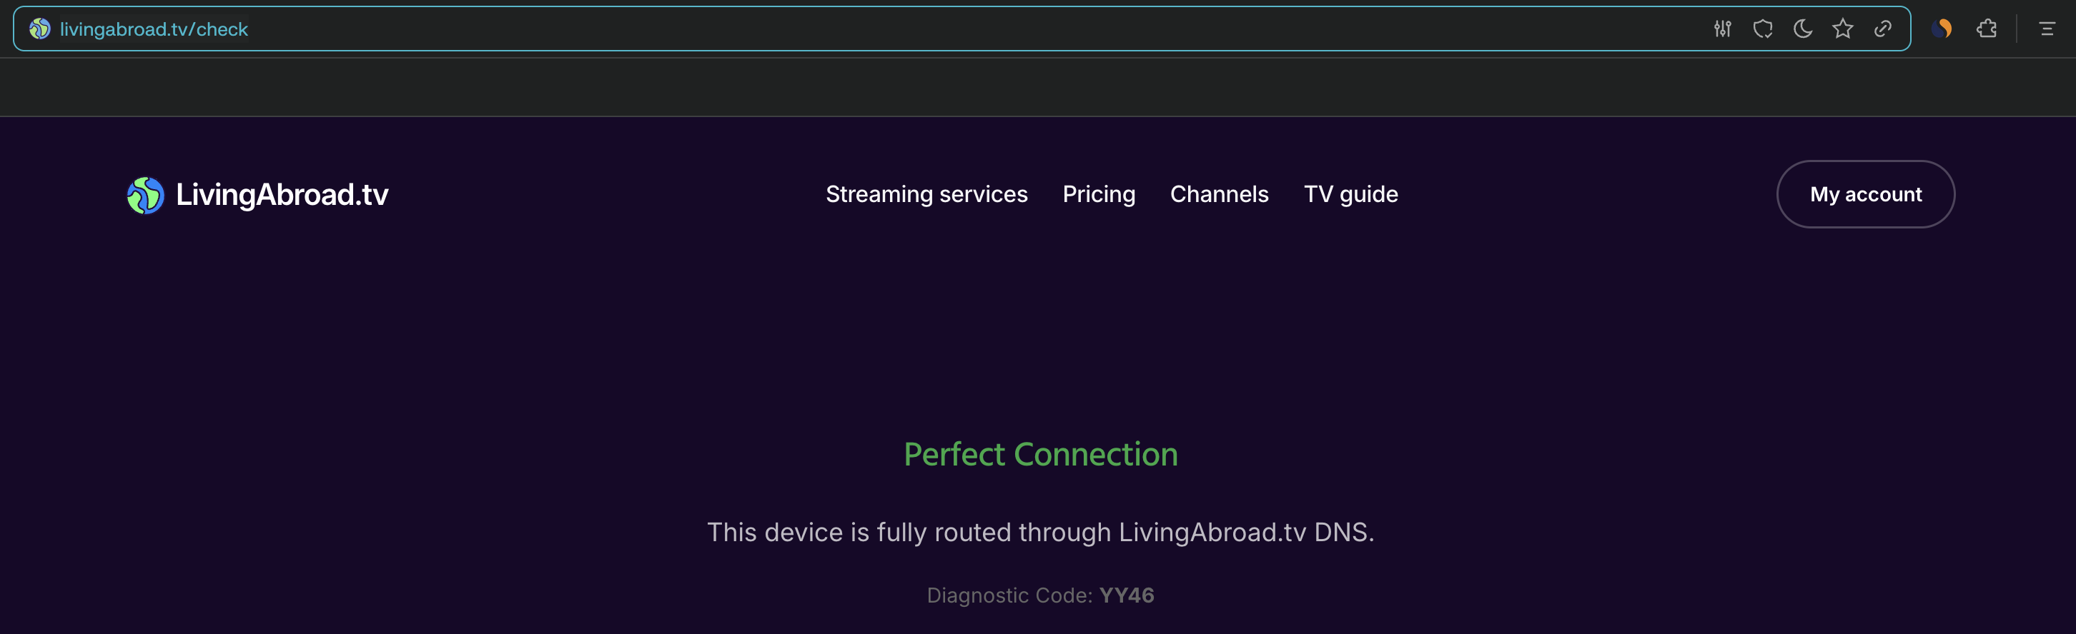Screen dimensions: 2076x634
Task: Open the extensions puzzle piece menu
Action: point(1987,29)
